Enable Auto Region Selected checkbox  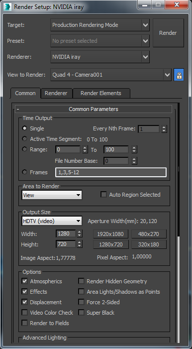click(x=103, y=195)
